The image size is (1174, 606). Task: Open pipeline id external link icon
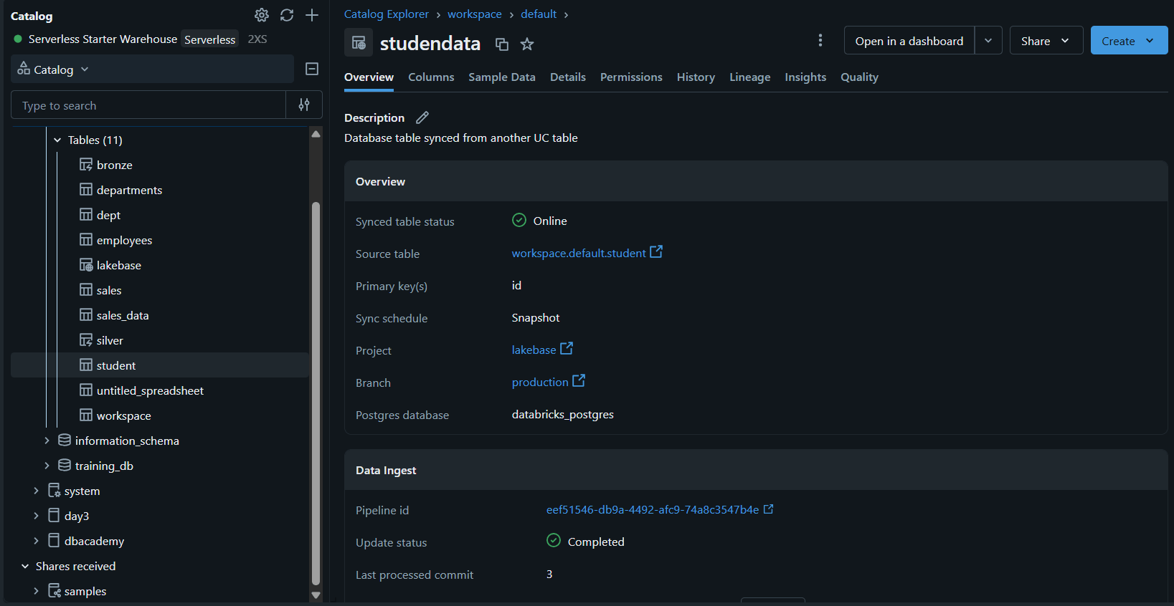[x=768, y=509]
